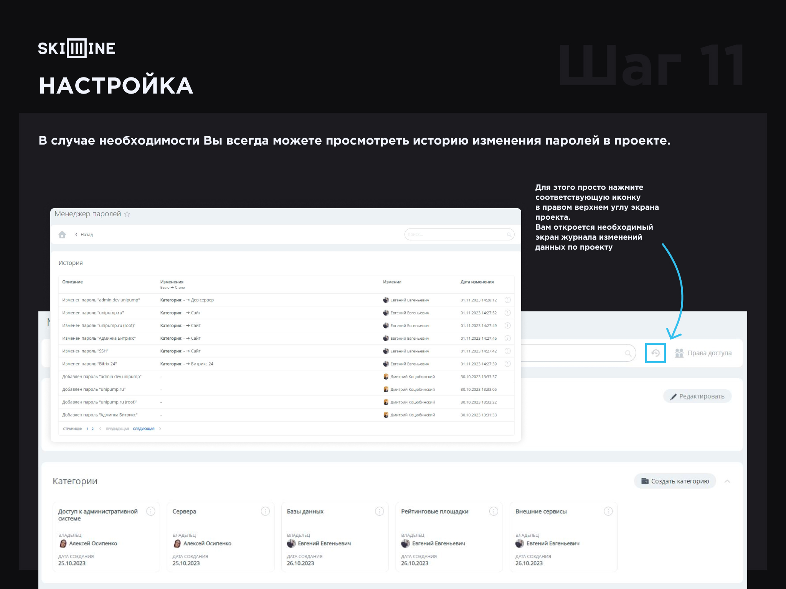786x589 pixels.
Task: Collapse the Категории section chevron
Action: (x=727, y=481)
